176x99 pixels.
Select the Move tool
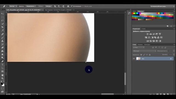2,14
